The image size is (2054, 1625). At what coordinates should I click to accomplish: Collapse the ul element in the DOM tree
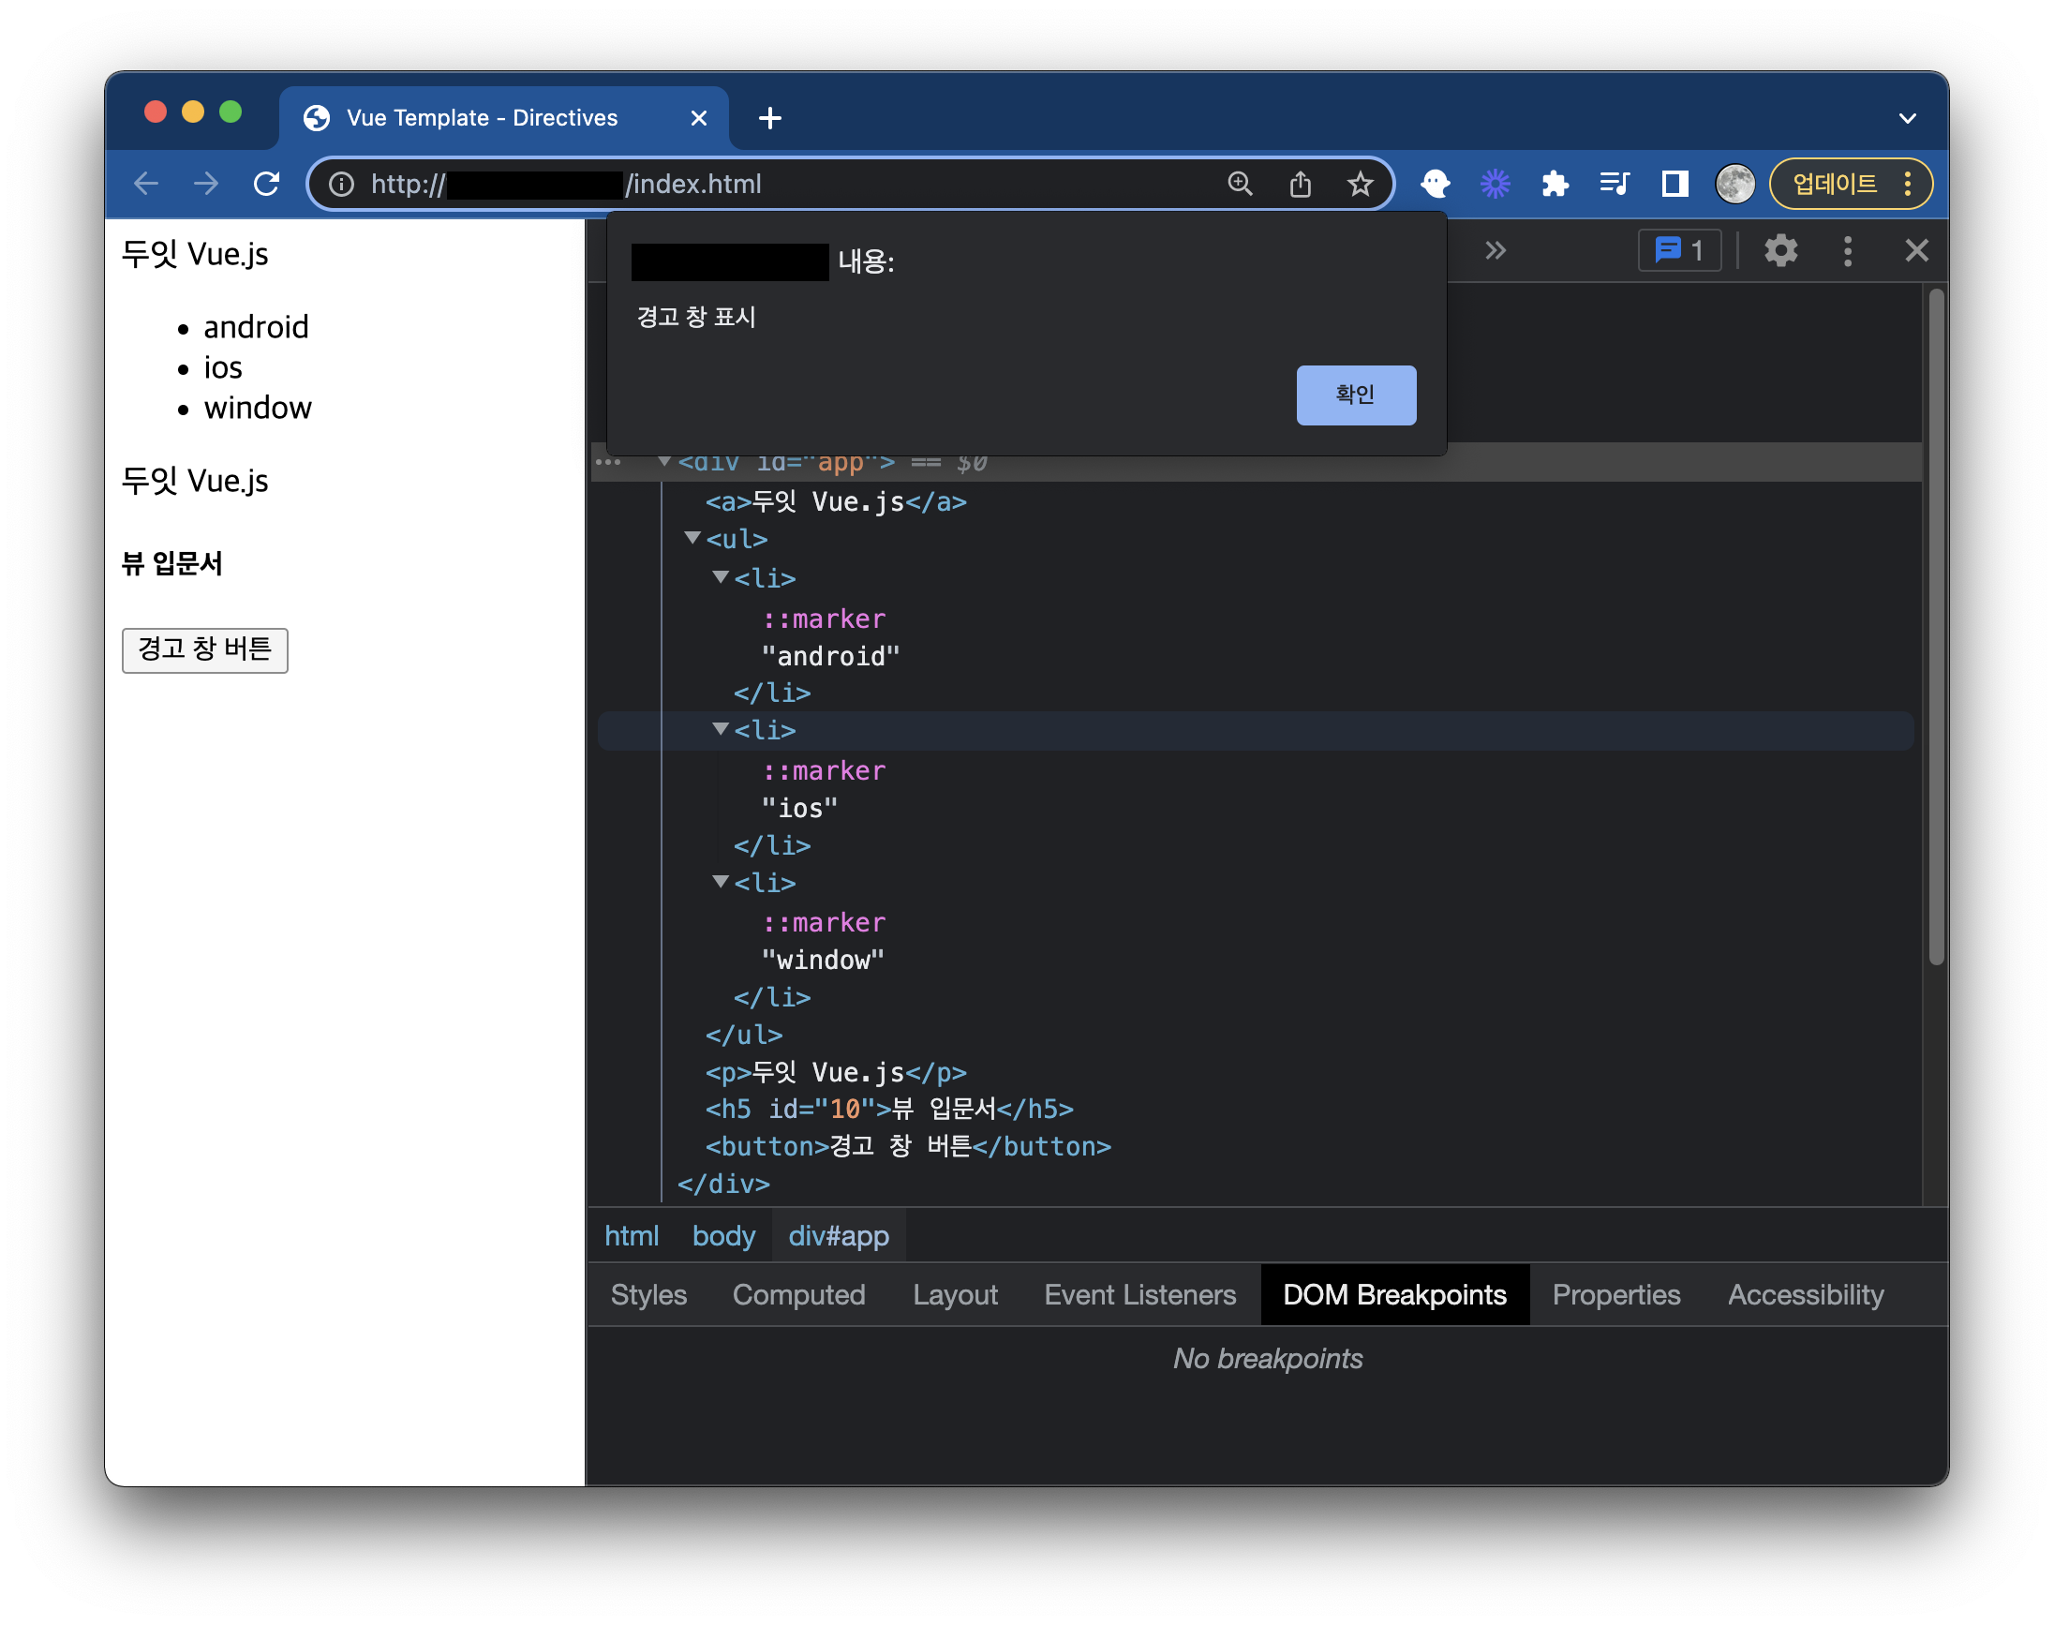[x=692, y=539]
